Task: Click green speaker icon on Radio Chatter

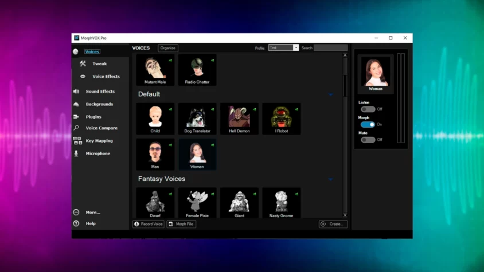Action: click(x=212, y=61)
